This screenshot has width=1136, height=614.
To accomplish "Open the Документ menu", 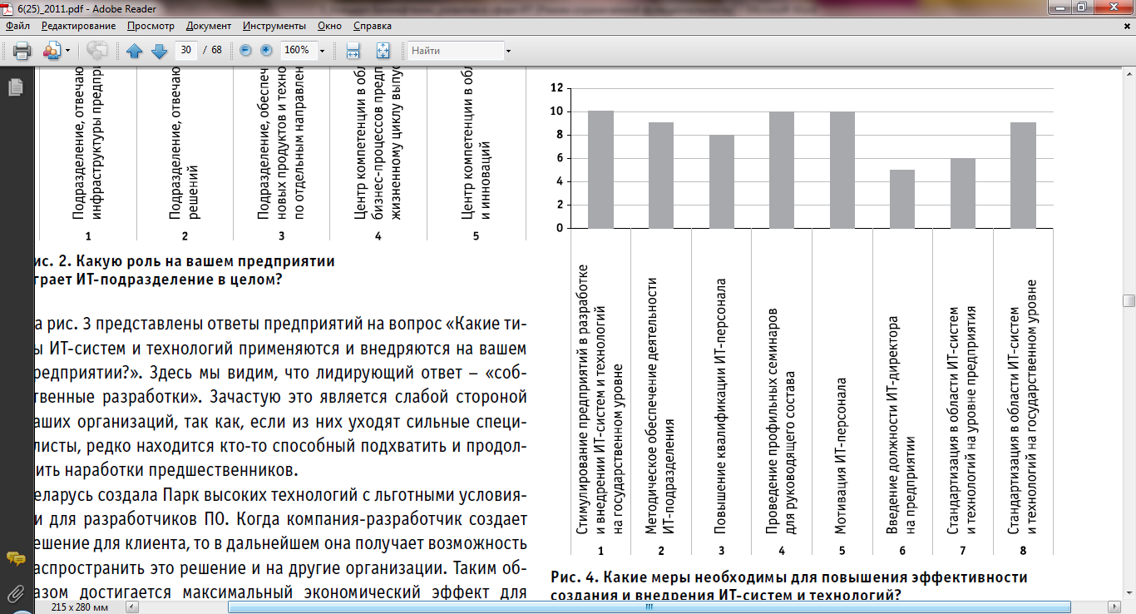I will point(209,26).
